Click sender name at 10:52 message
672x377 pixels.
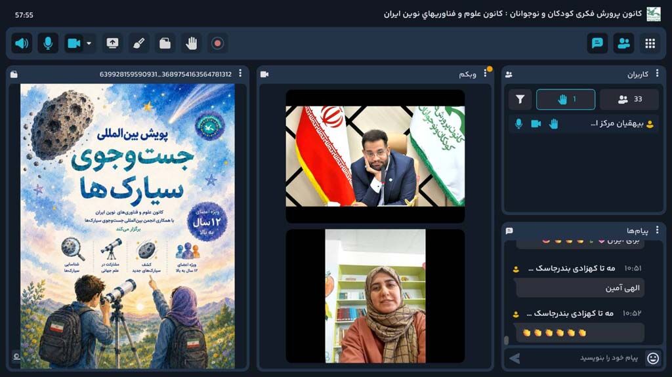click(570, 313)
